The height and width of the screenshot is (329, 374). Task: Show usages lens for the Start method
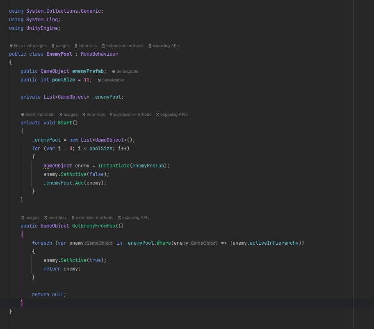[x=68, y=115]
